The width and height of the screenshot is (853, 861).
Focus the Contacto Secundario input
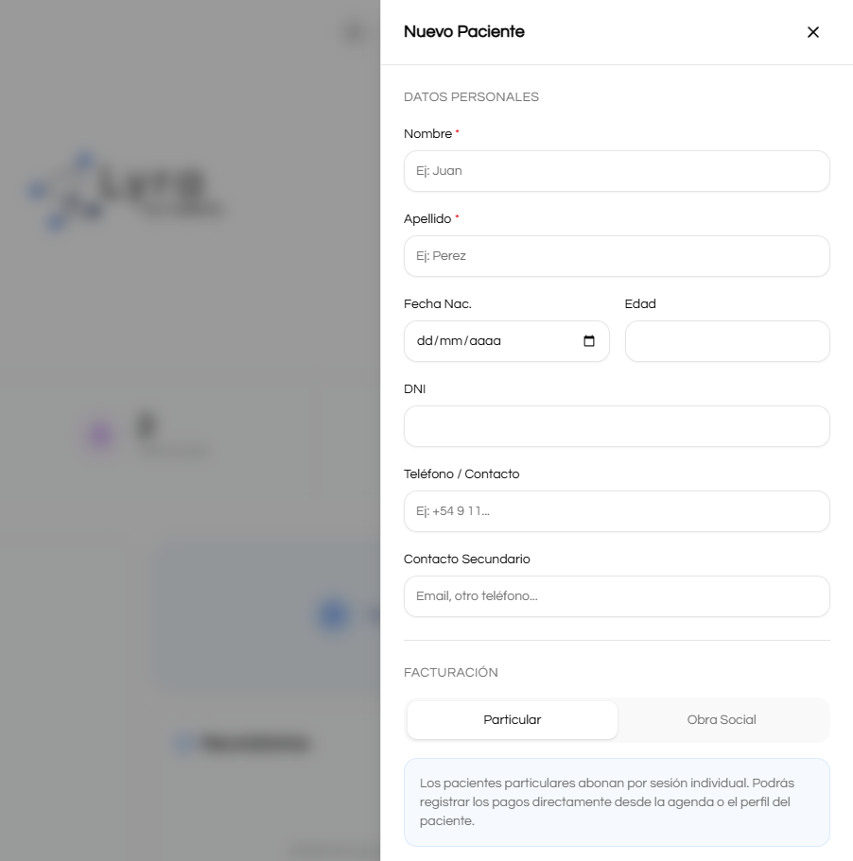tap(617, 596)
